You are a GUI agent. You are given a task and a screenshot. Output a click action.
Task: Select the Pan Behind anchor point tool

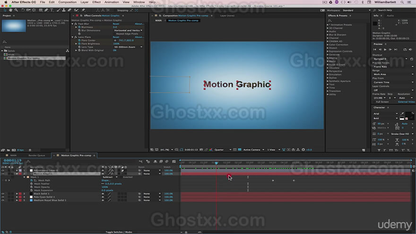click(x=34, y=10)
